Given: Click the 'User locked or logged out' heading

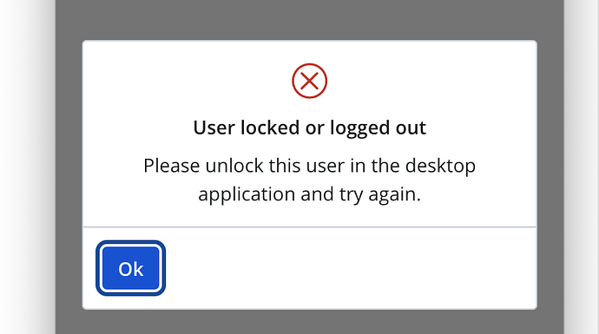Looking at the screenshot, I should pyautogui.click(x=309, y=128).
